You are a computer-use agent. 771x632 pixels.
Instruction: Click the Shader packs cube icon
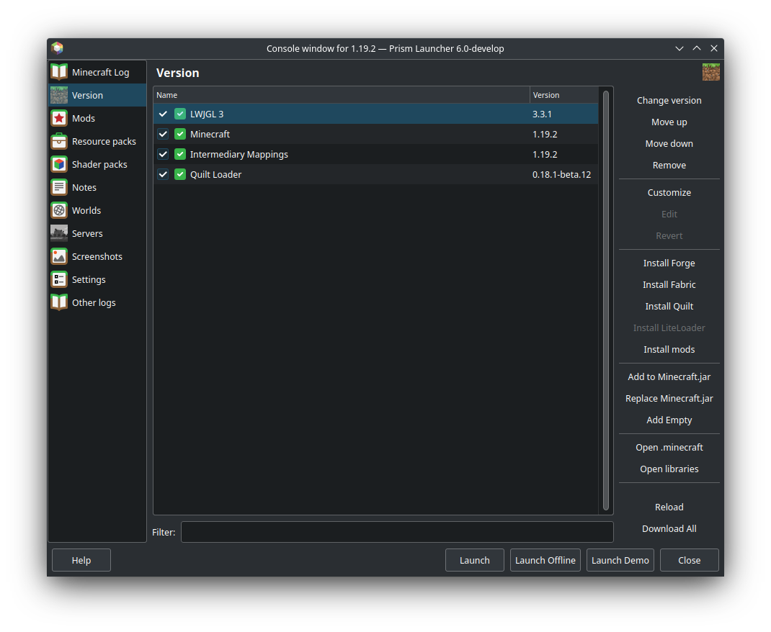59,165
